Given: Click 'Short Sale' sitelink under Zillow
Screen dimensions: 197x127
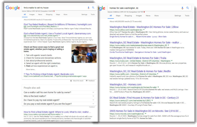Looking at the screenshot, I should [162, 37].
